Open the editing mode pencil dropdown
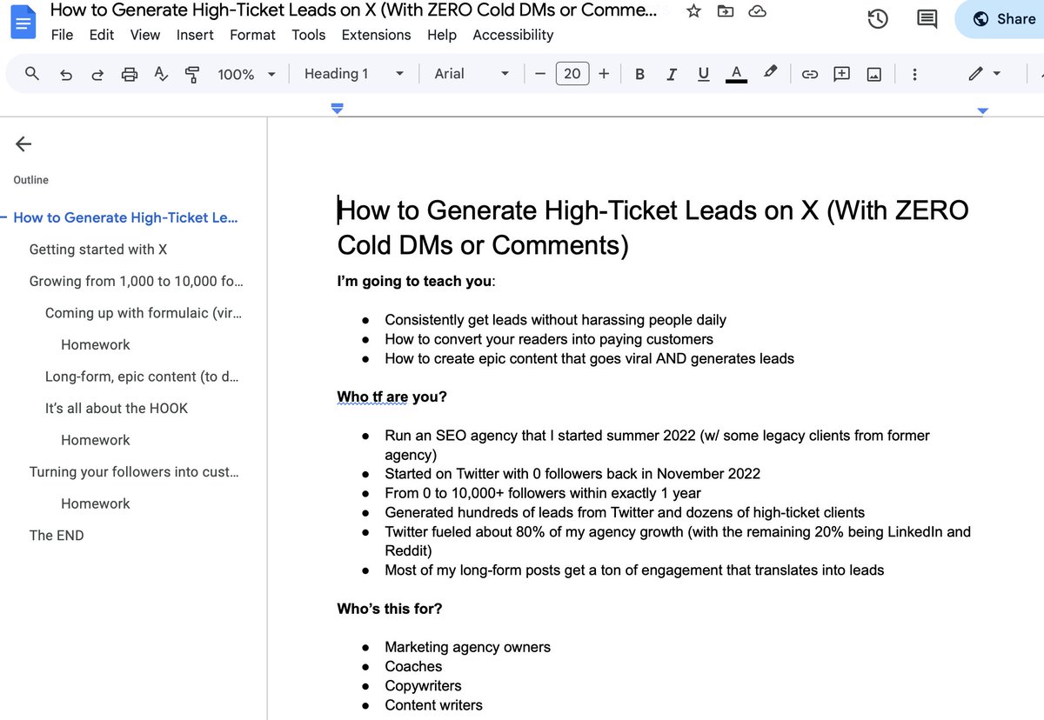The width and height of the screenshot is (1044, 720). [986, 74]
